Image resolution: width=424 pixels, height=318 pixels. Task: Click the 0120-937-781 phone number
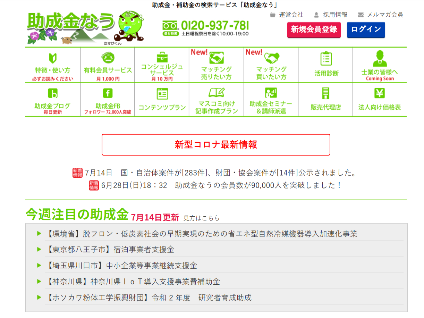pyautogui.click(x=215, y=25)
